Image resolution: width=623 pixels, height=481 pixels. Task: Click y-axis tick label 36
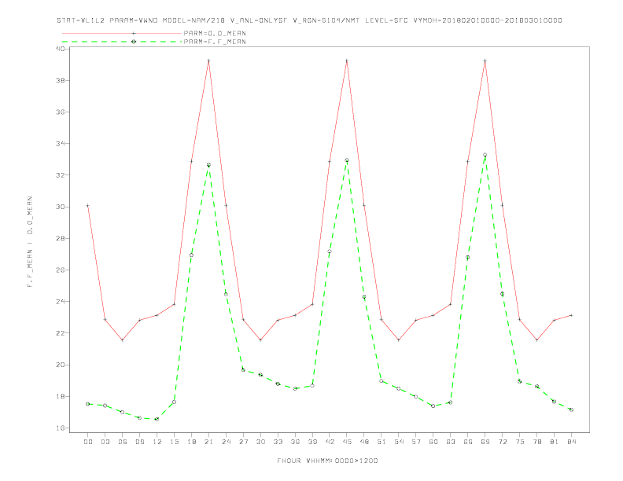point(61,112)
